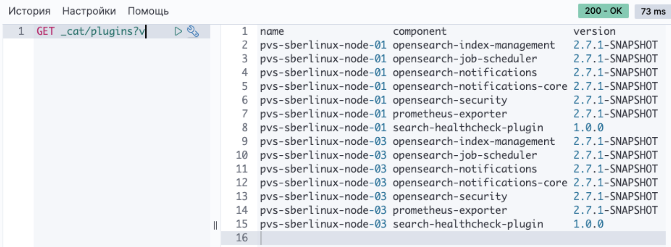Send the request with the play icon
This screenshot has height=247, width=671.
click(178, 31)
